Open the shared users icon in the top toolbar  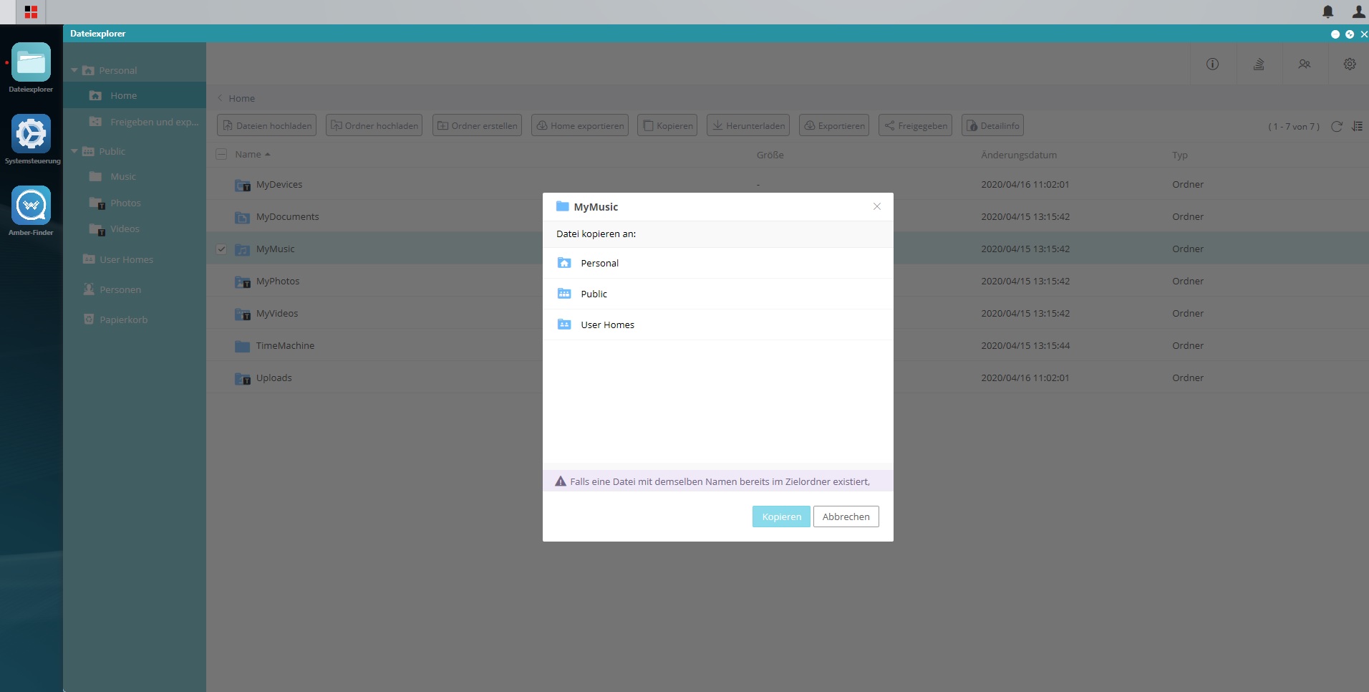pyautogui.click(x=1305, y=64)
